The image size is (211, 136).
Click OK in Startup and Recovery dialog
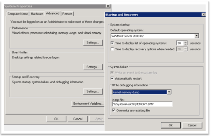(x=171, y=125)
